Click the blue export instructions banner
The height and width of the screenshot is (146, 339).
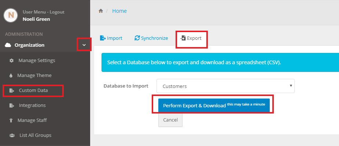(220, 62)
